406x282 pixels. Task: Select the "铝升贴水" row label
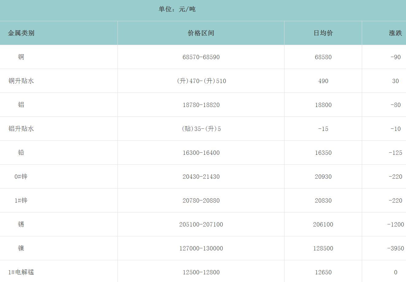[x=21, y=129]
